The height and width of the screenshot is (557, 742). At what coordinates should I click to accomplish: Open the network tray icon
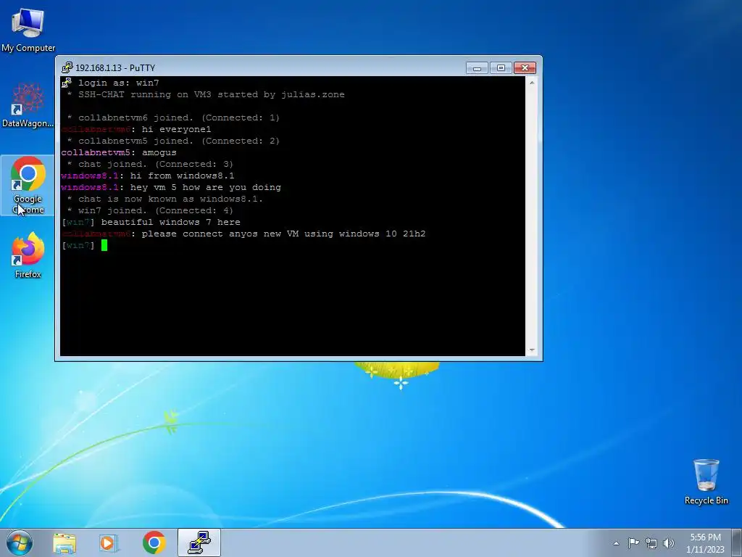coord(651,543)
